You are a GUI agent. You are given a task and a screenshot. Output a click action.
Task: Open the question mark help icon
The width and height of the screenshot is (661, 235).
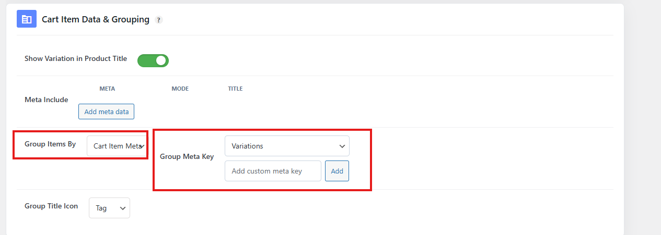coord(159,20)
